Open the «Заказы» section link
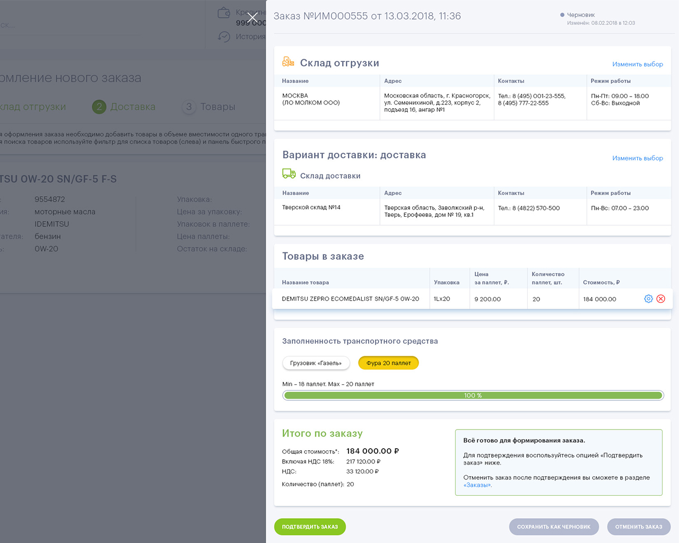The width and height of the screenshot is (679, 543). [x=477, y=485]
